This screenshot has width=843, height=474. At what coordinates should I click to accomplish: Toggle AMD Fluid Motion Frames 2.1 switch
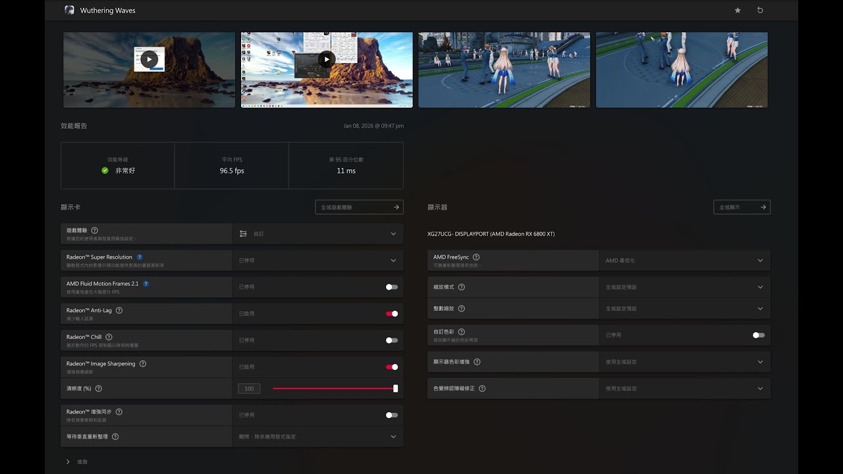392,287
